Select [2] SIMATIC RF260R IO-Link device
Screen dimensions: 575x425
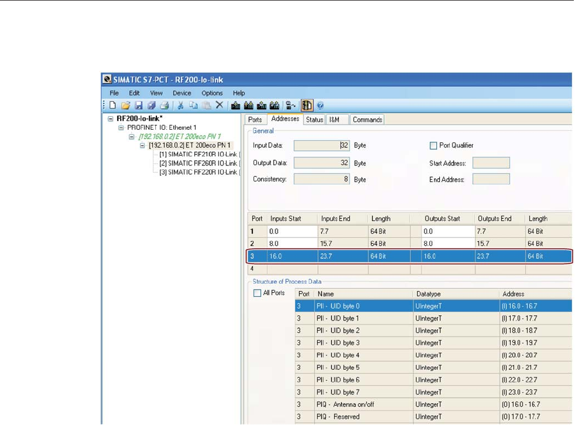click(200, 163)
